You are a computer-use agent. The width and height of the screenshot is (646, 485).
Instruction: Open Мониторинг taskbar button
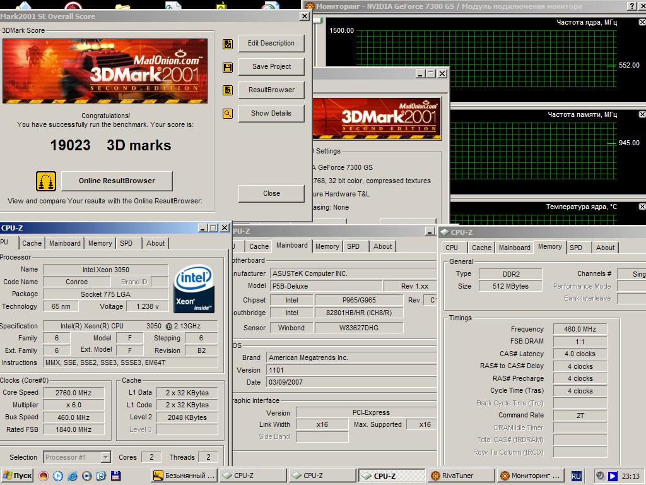coord(531,476)
